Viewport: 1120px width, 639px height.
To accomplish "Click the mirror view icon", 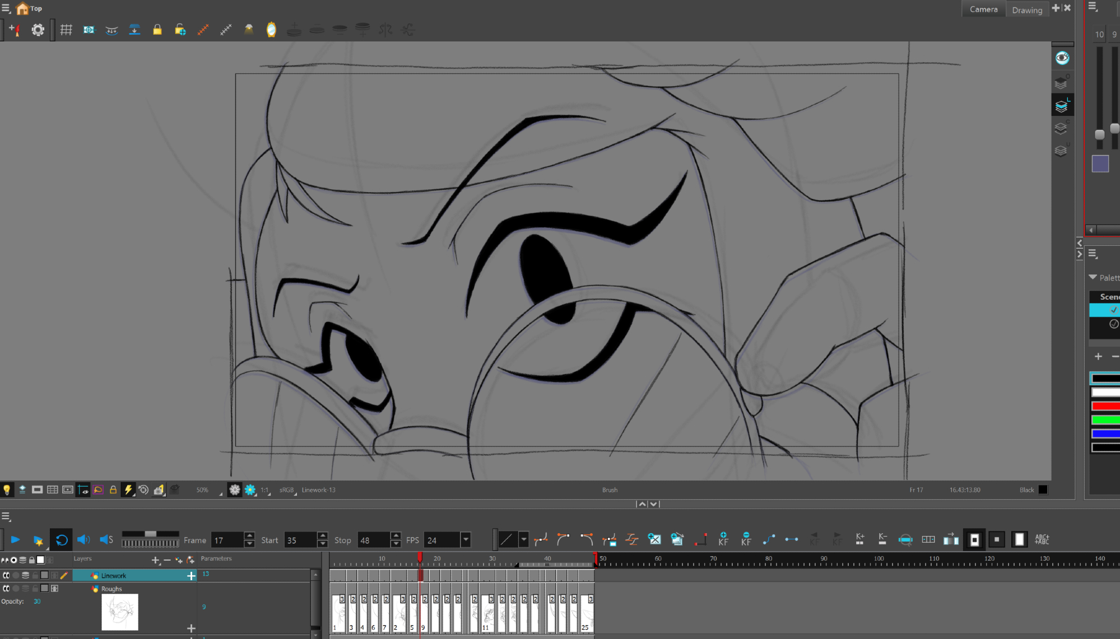I will click(x=271, y=30).
